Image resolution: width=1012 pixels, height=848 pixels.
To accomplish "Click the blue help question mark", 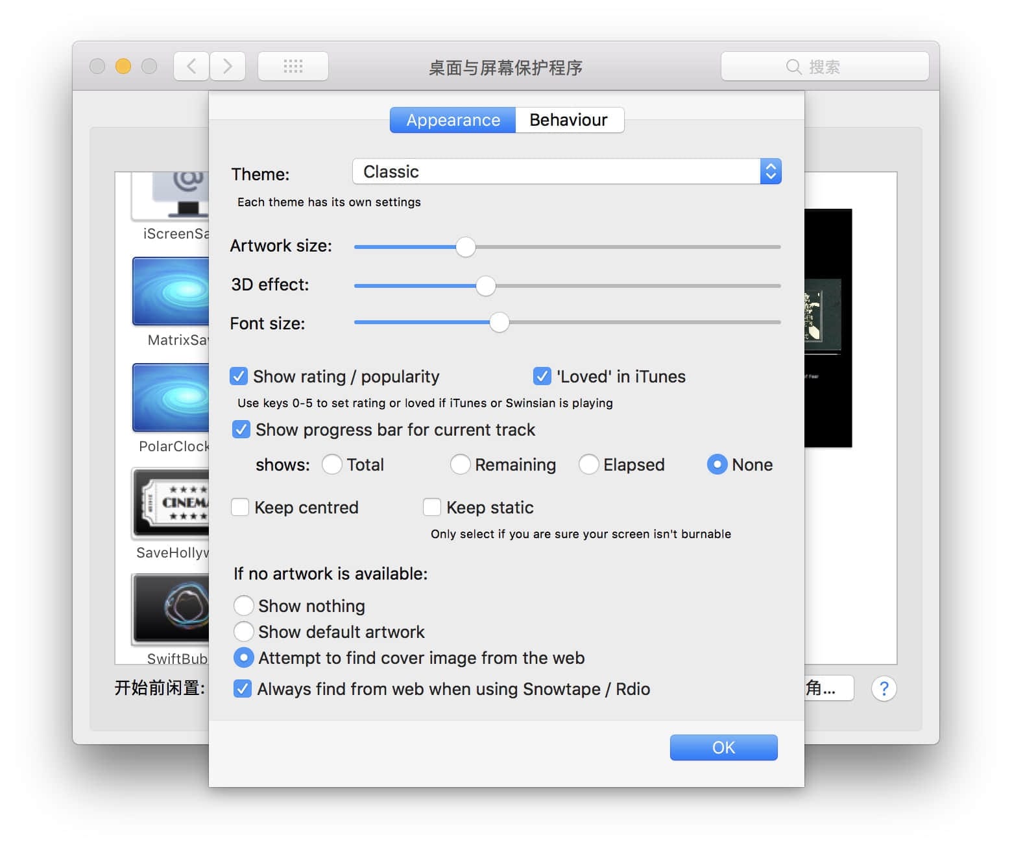I will (884, 689).
